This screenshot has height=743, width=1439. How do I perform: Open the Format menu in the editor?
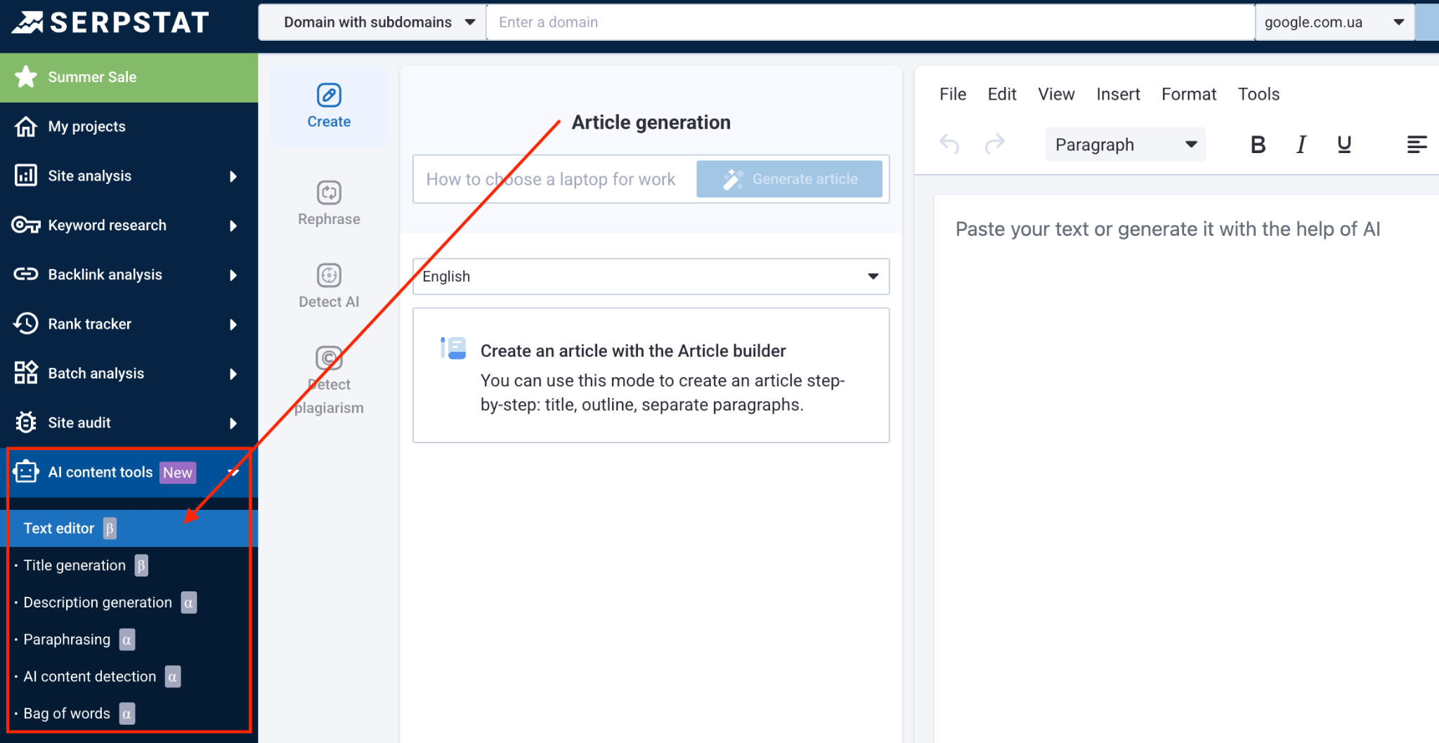tap(1188, 93)
